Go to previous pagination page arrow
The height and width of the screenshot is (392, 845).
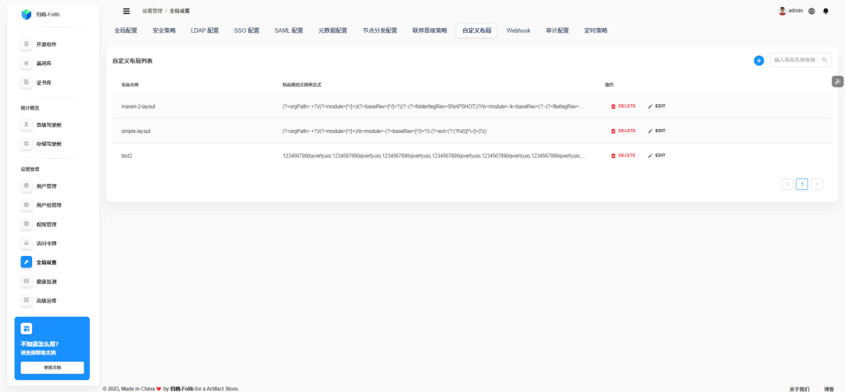click(787, 185)
